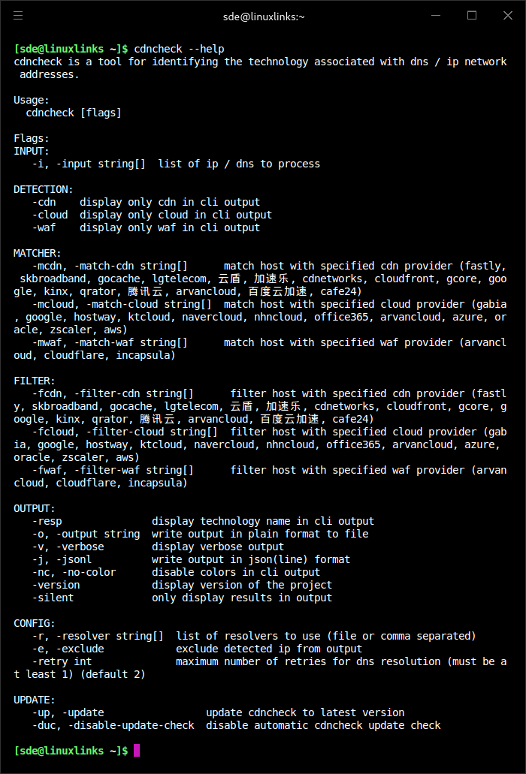The height and width of the screenshot is (774, 526).
Task: Click the -duc, -disable-update-check flag
Action: 113,725
